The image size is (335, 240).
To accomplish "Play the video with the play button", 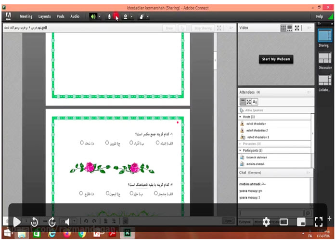I will (17, 222).
